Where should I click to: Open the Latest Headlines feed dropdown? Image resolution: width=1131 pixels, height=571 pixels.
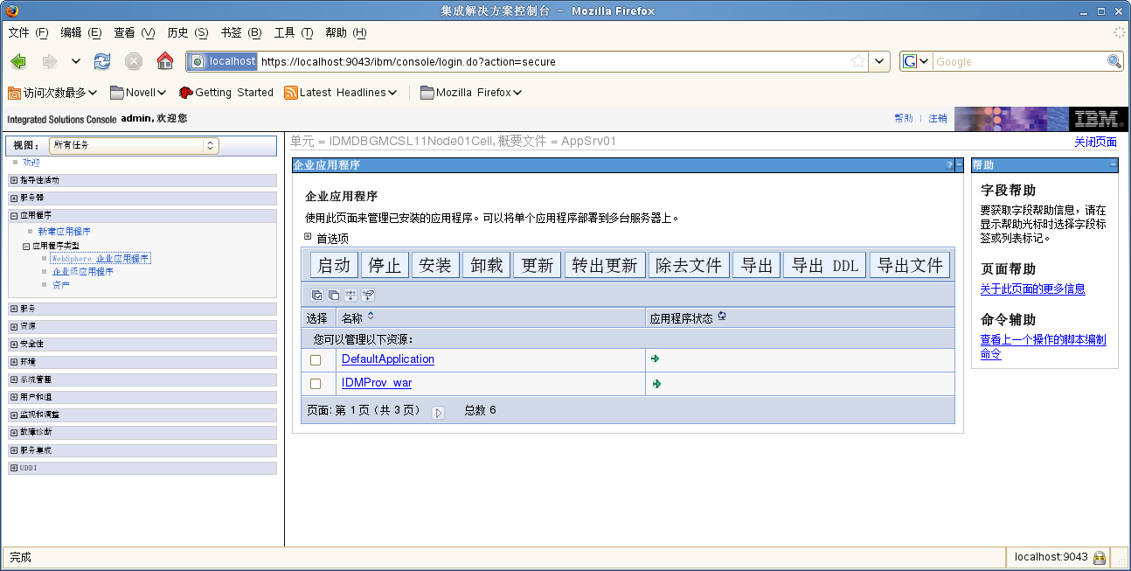pyautogui.click(x=341, y=93)
